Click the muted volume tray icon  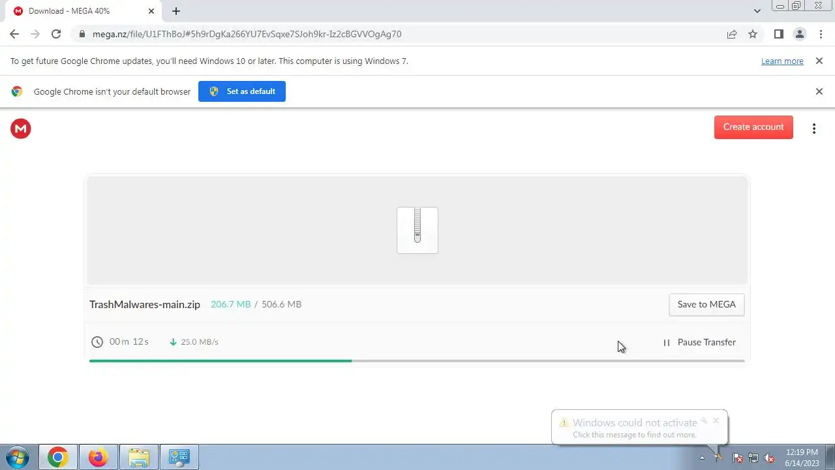[x=769, y=458]
